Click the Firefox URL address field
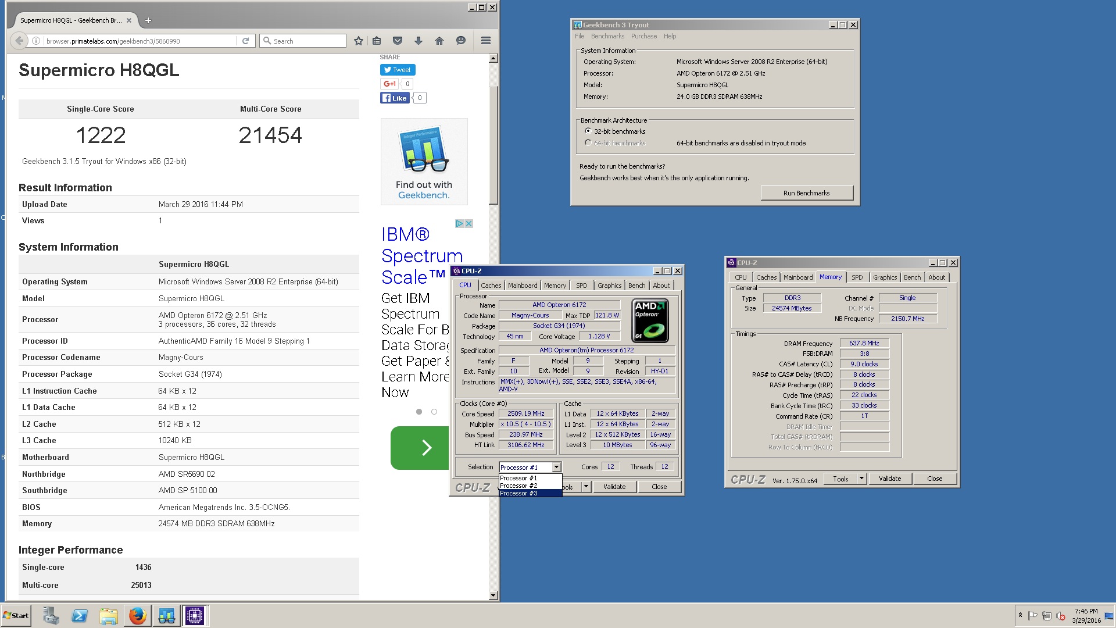Image resolution: width=1116 pixels, height=628 pixels. click(x=139, y=41)
